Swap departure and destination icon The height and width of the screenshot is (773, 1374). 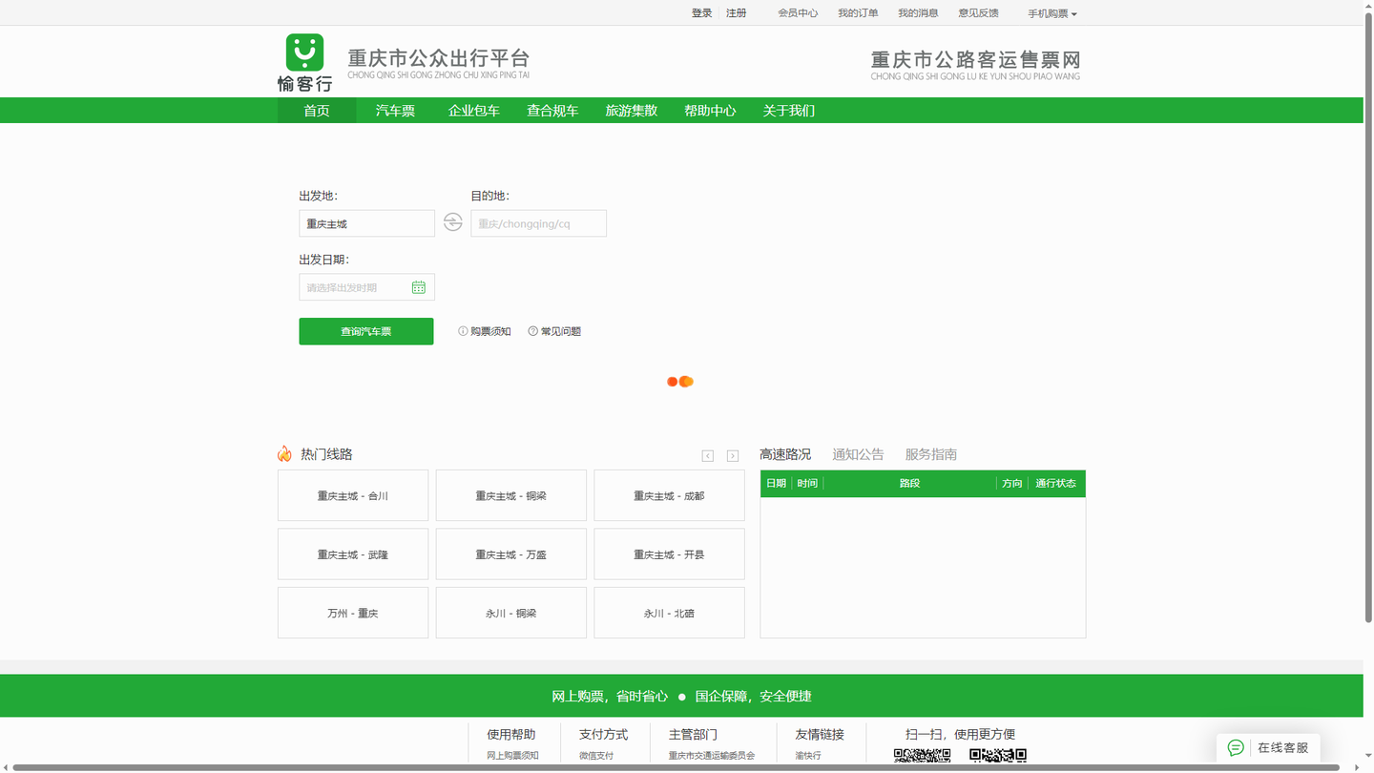coord(452,222)
